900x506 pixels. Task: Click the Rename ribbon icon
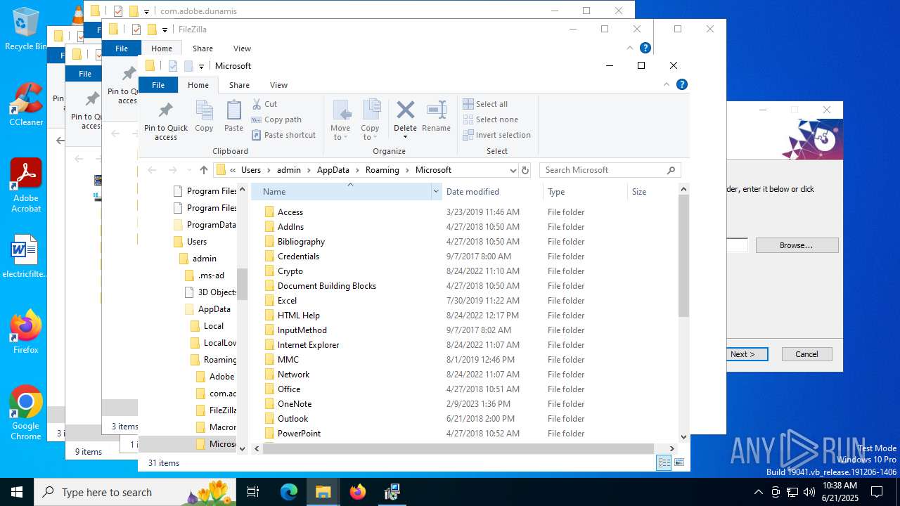437,116
